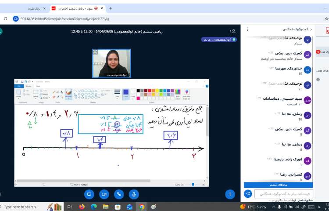Viewport: 329px width, 211px height.
Task: Show hidden system tray icons
Action: [274, 207]
